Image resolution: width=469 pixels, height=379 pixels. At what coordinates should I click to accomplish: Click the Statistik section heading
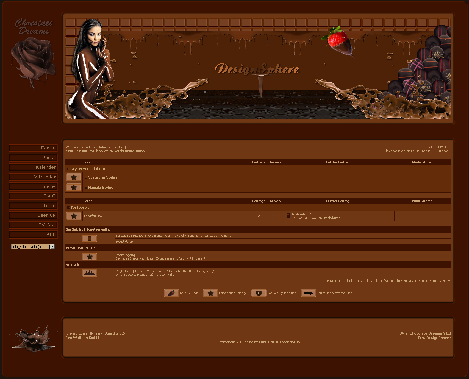tap(73, 265)
